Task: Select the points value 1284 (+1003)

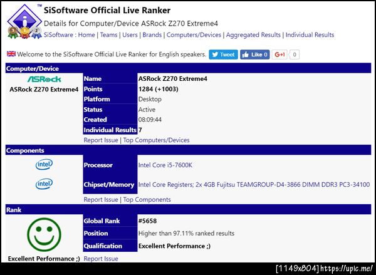Action: 159,89
